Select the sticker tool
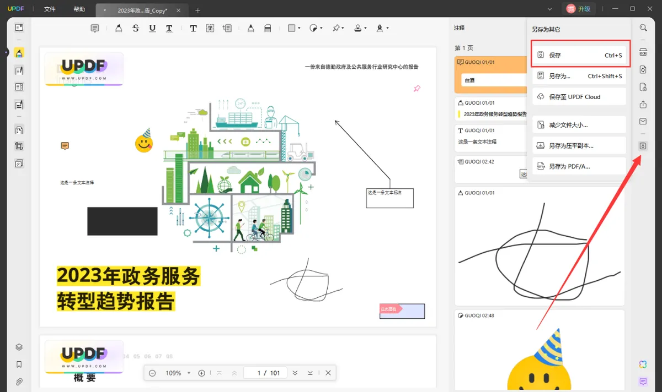Image resolution: width=662 pixels, height=392 pixels. coord(313,29)
